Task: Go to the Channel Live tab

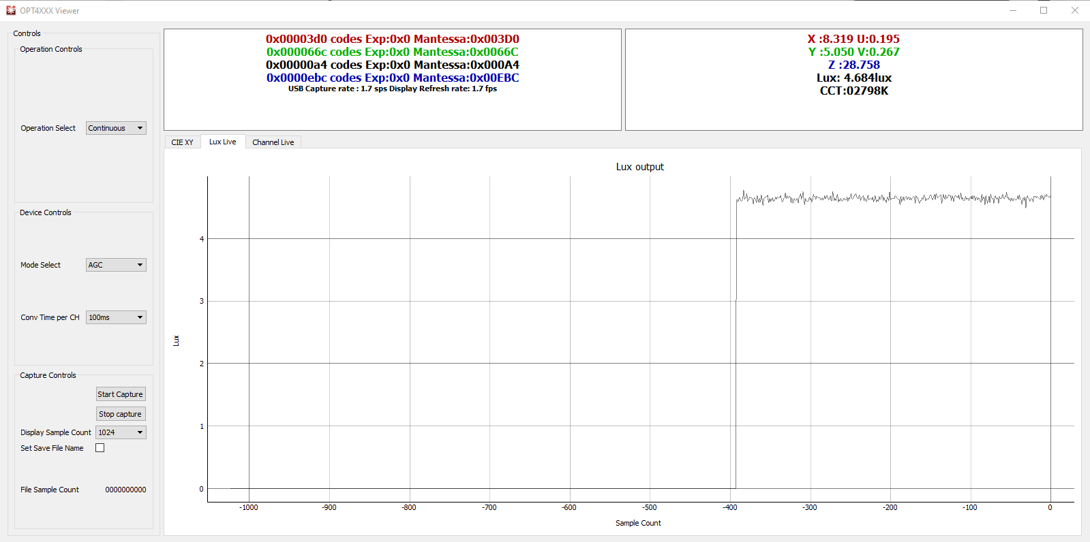Action: 273,142
